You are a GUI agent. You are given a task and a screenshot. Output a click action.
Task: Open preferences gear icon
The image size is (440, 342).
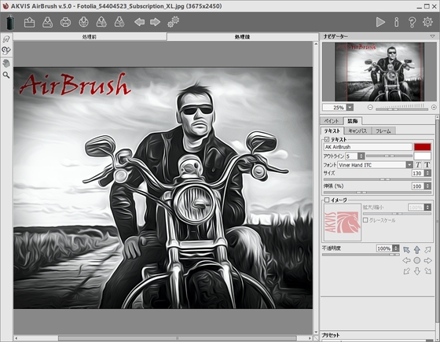[x=427, y=22]
